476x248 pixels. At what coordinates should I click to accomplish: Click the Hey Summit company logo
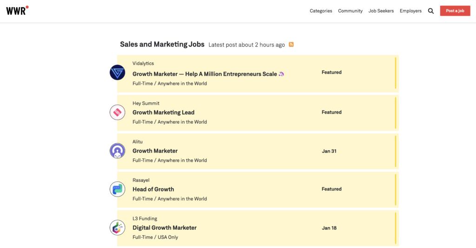[x=118, y=112]
